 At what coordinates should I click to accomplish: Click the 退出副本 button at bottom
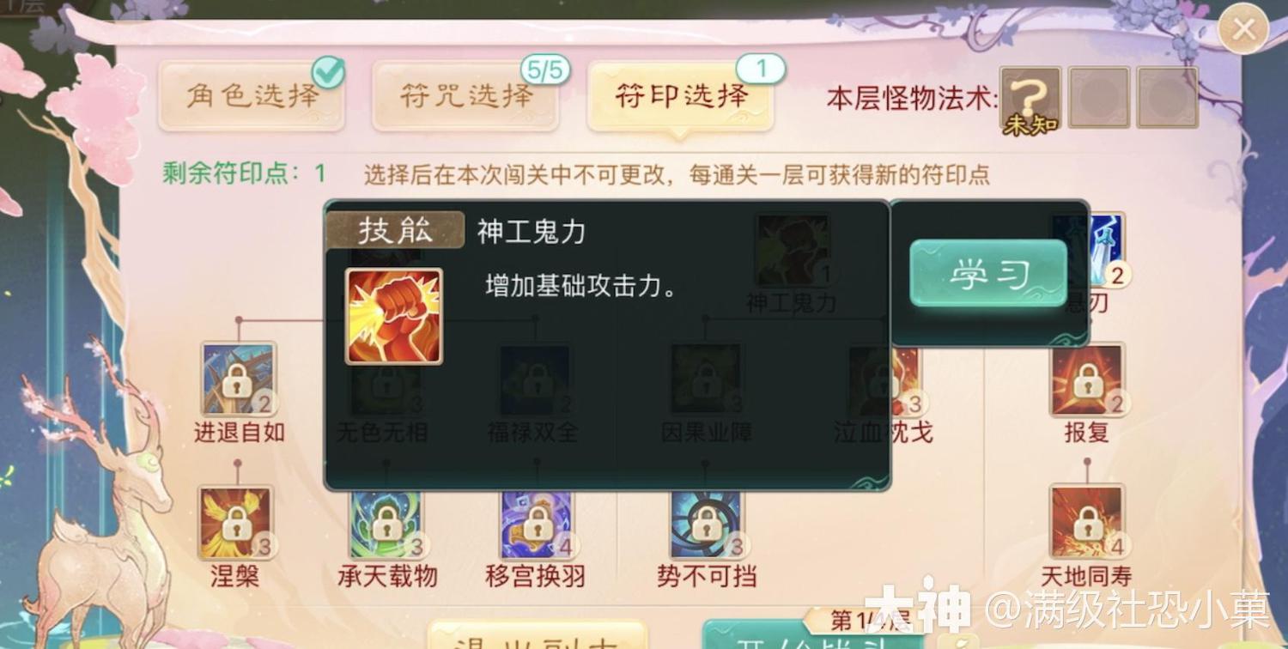click(537, 635)
